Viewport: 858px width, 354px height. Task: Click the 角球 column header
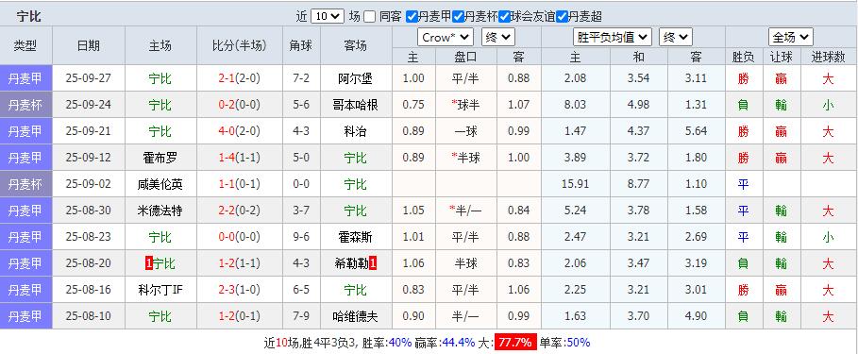[x=301, y=46]
